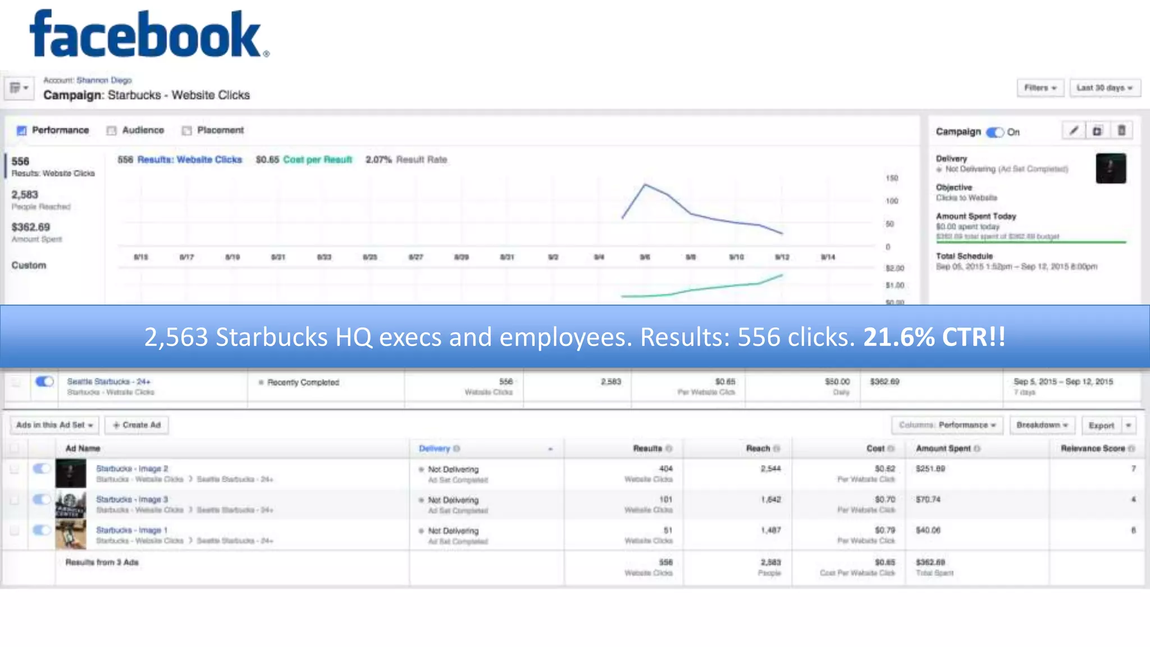Click the Starbucks - Image 2 ad thumbnail
Viewport: 1150px width, 647px height.
click(71, 473)
